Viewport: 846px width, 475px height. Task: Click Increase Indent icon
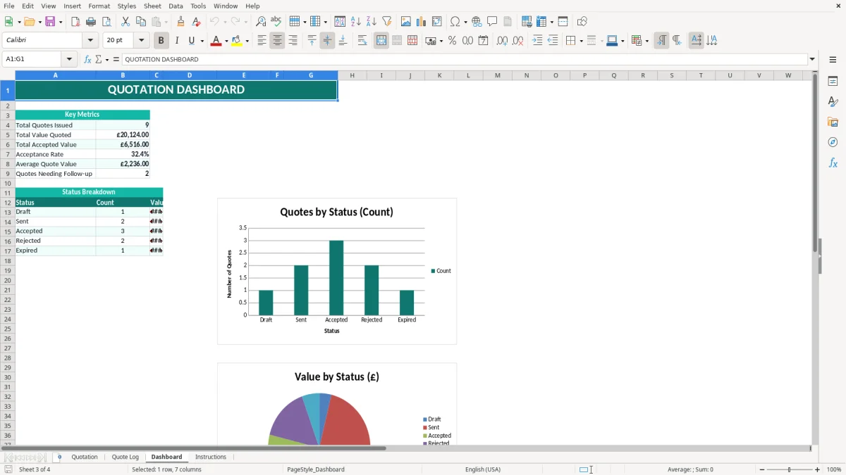pyautogui.click(x=538, y=41)
